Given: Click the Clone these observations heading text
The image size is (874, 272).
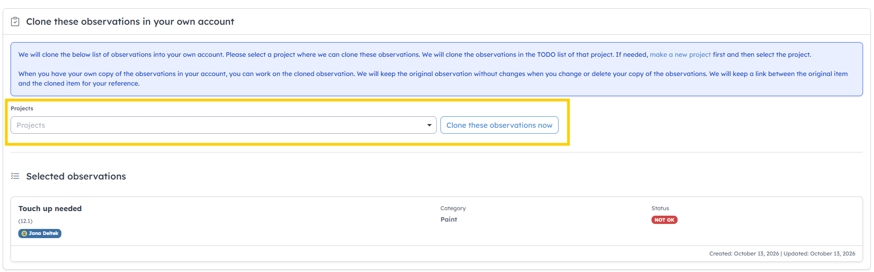Looking at the screenshot, I should click(x=130, y=22).
